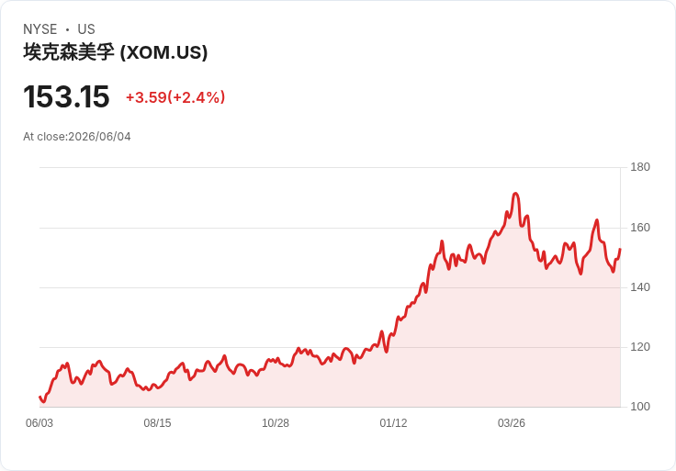
Task: Click the current price 153.15
Action: tap(66, 96)
